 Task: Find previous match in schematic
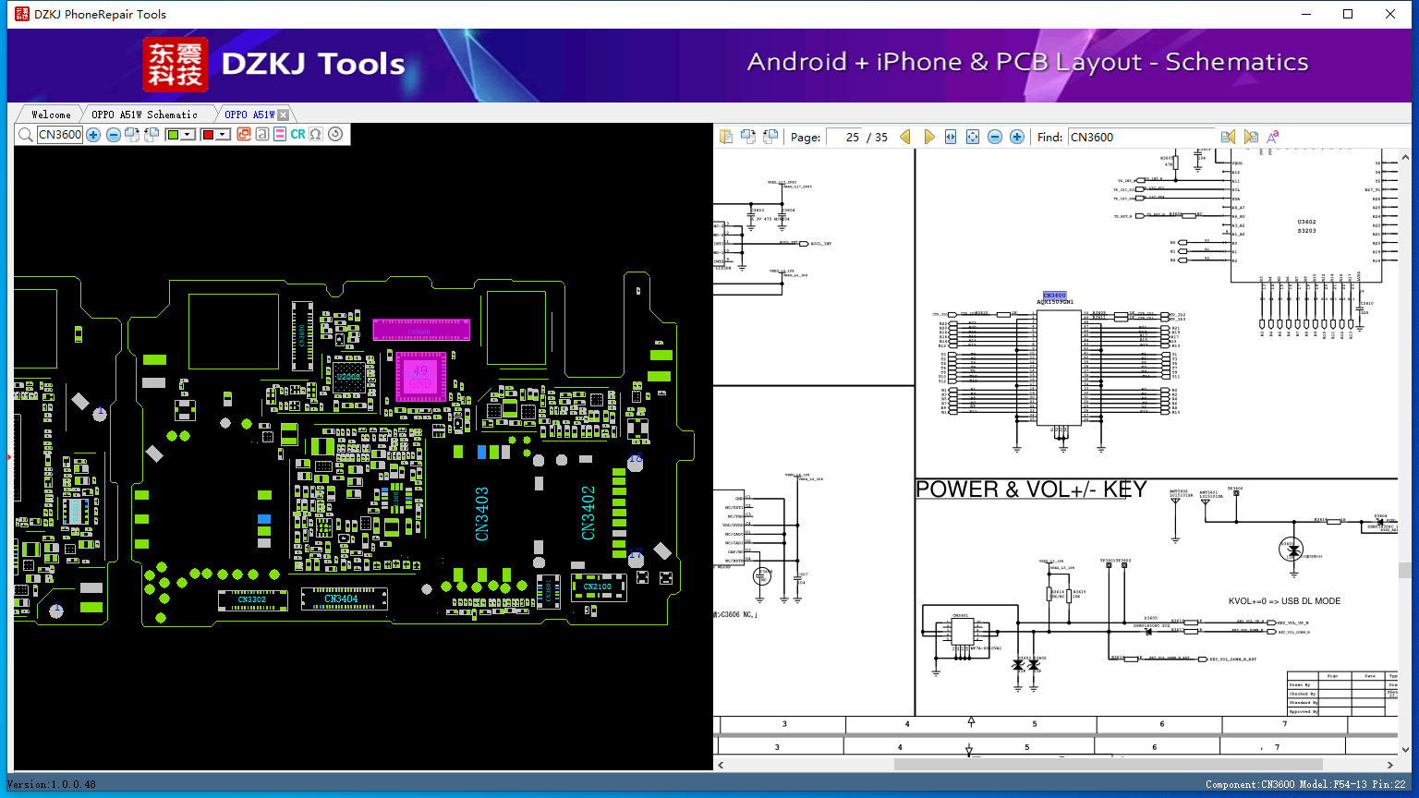(x=1228, y=137)
